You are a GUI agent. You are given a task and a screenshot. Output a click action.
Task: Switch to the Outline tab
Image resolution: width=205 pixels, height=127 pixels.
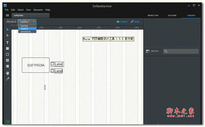point(172,15)
